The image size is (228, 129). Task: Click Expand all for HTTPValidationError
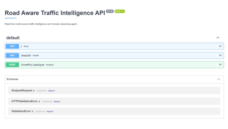(x=47, y=101)
